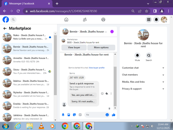173x130 pixels.
Task: Open the Facebook menu grid icon
Action: pos(149,19)
